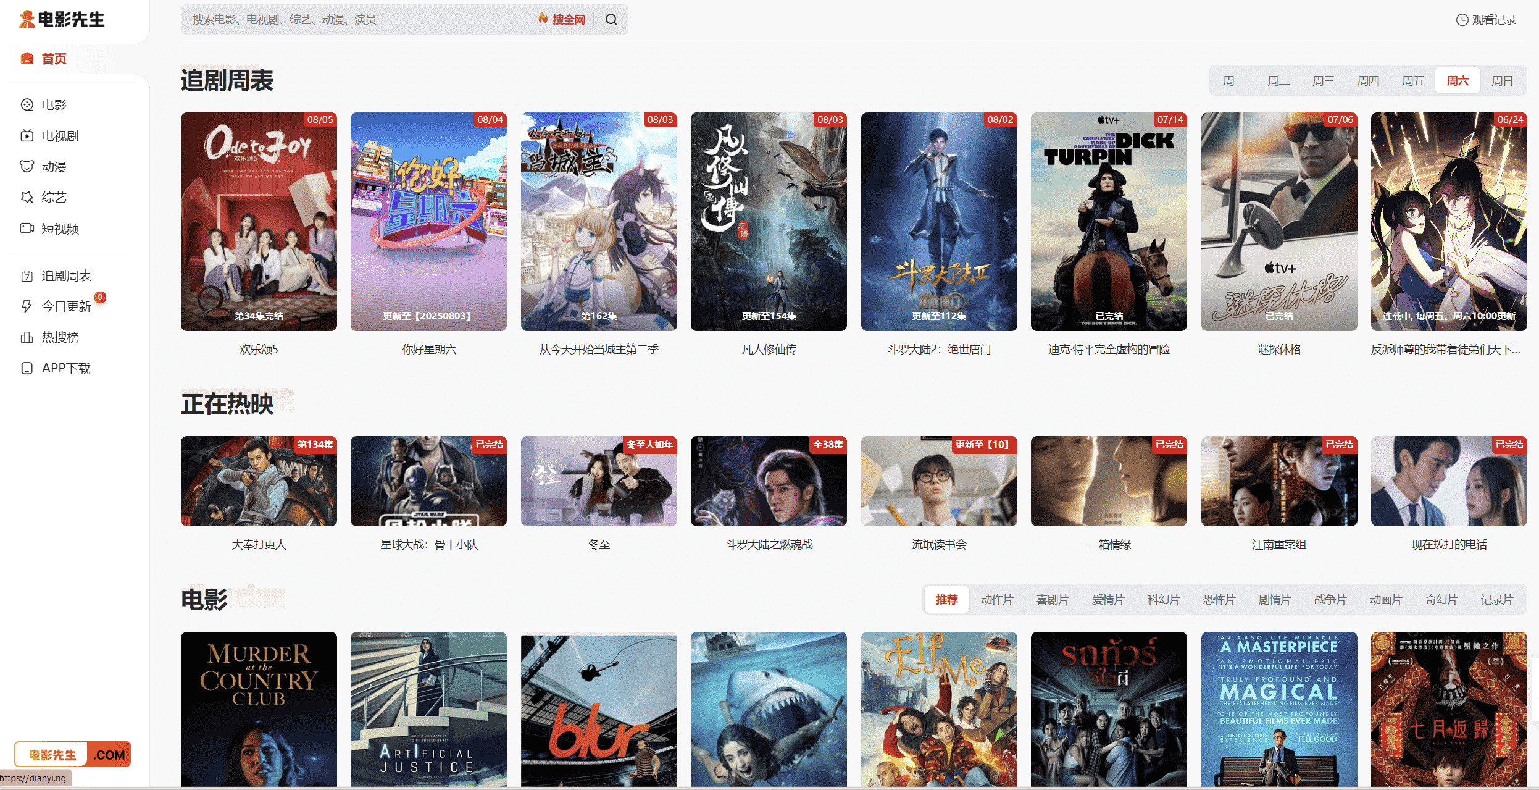
Task: Open the 反派师尊 anime poster
Action: point(1449,222)
